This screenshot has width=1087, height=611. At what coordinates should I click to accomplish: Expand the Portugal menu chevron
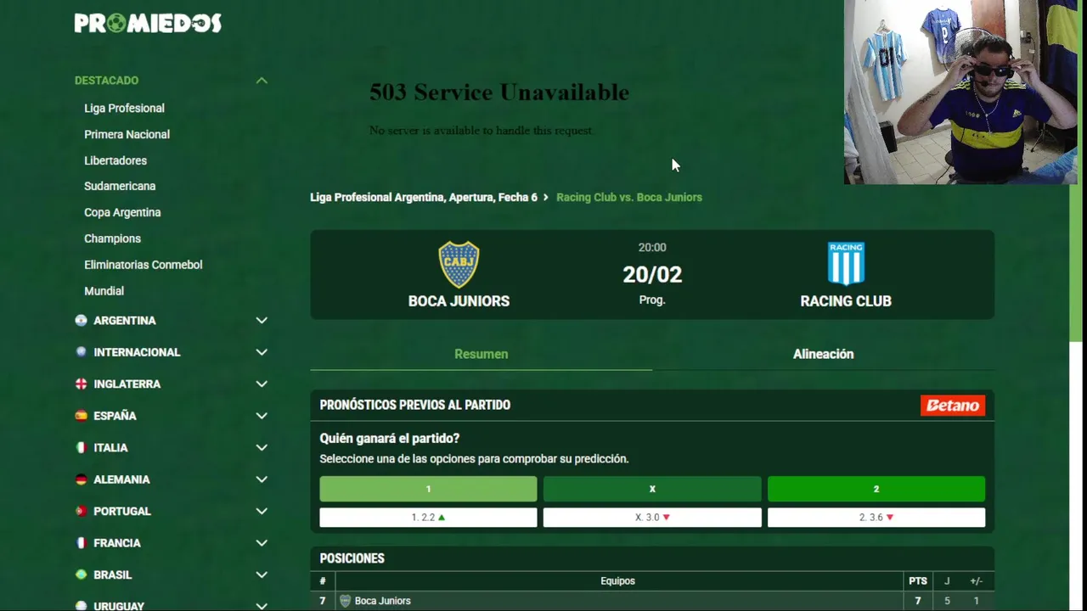click(262, 512)
